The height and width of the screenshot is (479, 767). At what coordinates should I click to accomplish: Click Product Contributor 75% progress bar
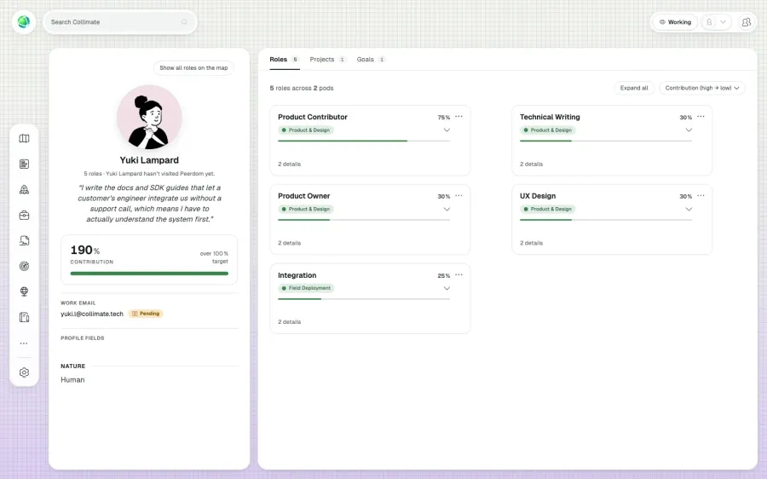pos(364,141)
